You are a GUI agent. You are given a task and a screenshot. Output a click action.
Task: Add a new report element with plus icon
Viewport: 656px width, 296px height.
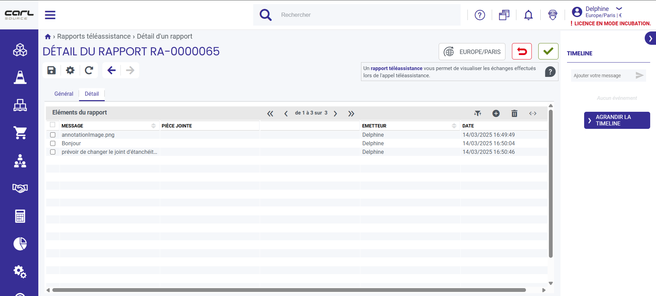tap(496, 113)
